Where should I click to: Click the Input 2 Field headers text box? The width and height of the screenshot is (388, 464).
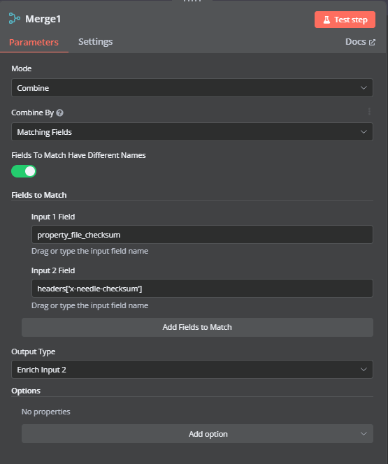(202, 289)
